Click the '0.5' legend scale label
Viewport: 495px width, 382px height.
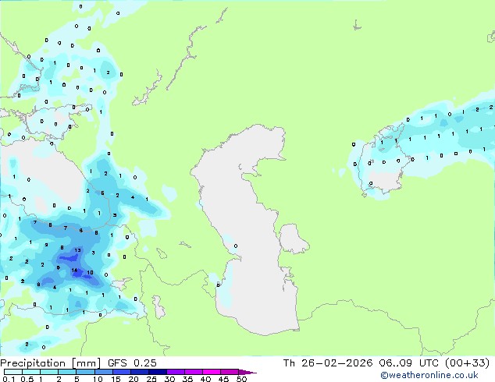27,379
